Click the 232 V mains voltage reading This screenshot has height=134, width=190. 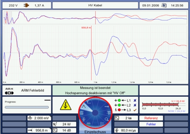13,5
